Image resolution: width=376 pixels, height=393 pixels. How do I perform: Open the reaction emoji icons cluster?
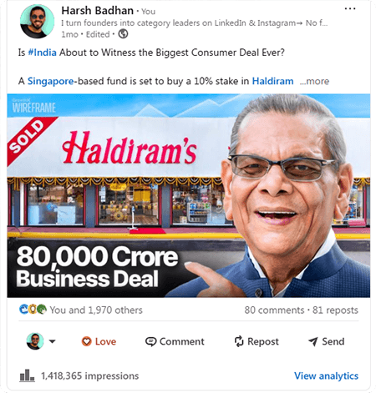(x=33, y=310)
